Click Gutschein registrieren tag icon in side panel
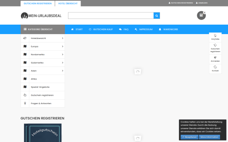 tap(215, 45)
